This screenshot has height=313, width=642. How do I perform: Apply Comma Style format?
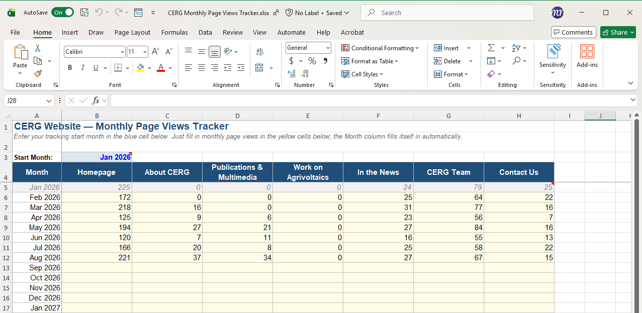click(325, 61)
